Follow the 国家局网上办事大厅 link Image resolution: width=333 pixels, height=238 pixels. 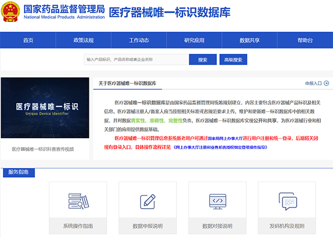coord(225,139)
